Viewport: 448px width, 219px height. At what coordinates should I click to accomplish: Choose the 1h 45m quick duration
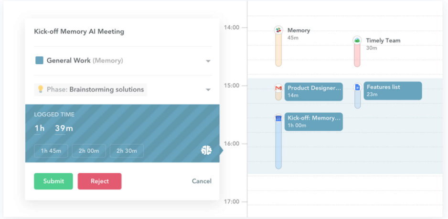point(51,150)
